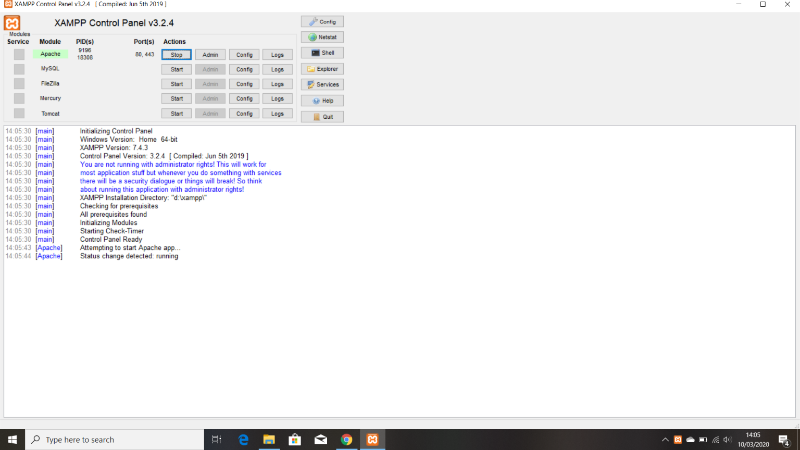Open the Netstat tool

(x=322, y=37)
